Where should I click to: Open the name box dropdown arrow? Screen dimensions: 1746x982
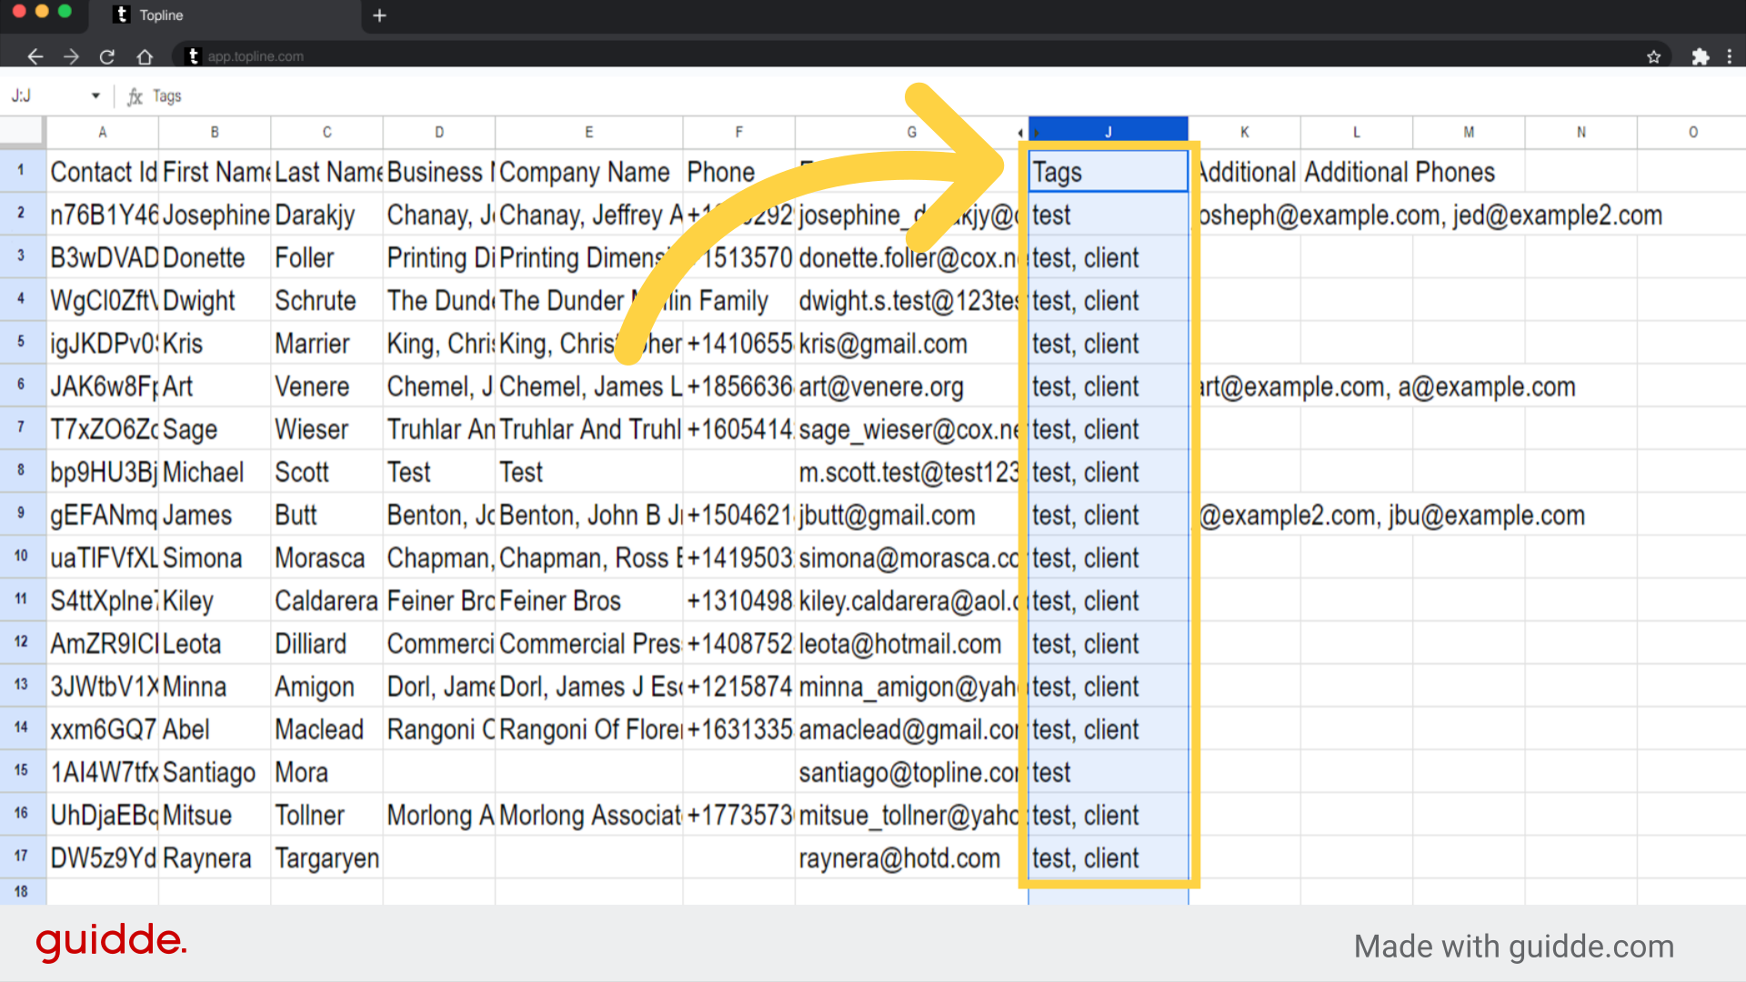[x=95, y=95]
